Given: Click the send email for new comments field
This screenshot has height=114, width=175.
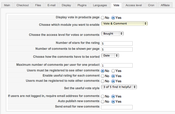Looking at the screenshot, I should (117, 107).
